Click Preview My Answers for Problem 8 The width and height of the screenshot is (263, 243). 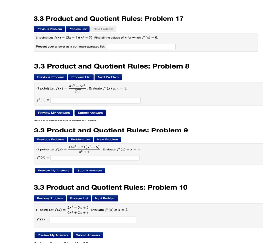click(x=53, y=113)
